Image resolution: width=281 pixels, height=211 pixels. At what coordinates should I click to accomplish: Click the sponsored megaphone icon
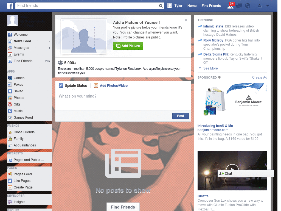pos(220,77)
